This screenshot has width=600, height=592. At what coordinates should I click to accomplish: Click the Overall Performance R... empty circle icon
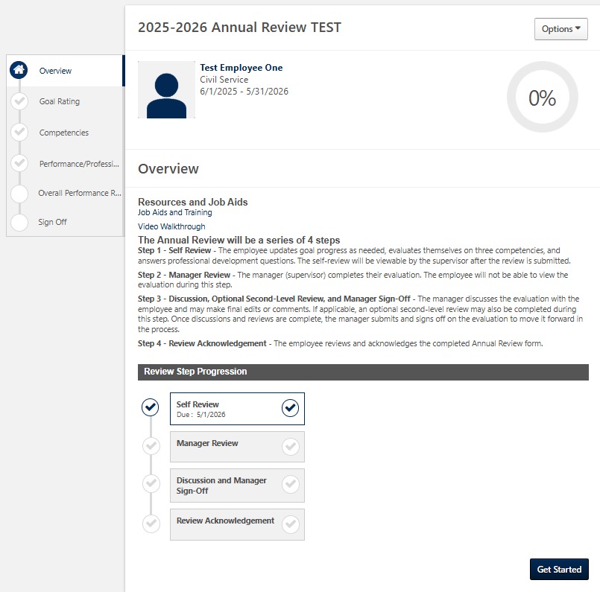click(x=19, y=194)
